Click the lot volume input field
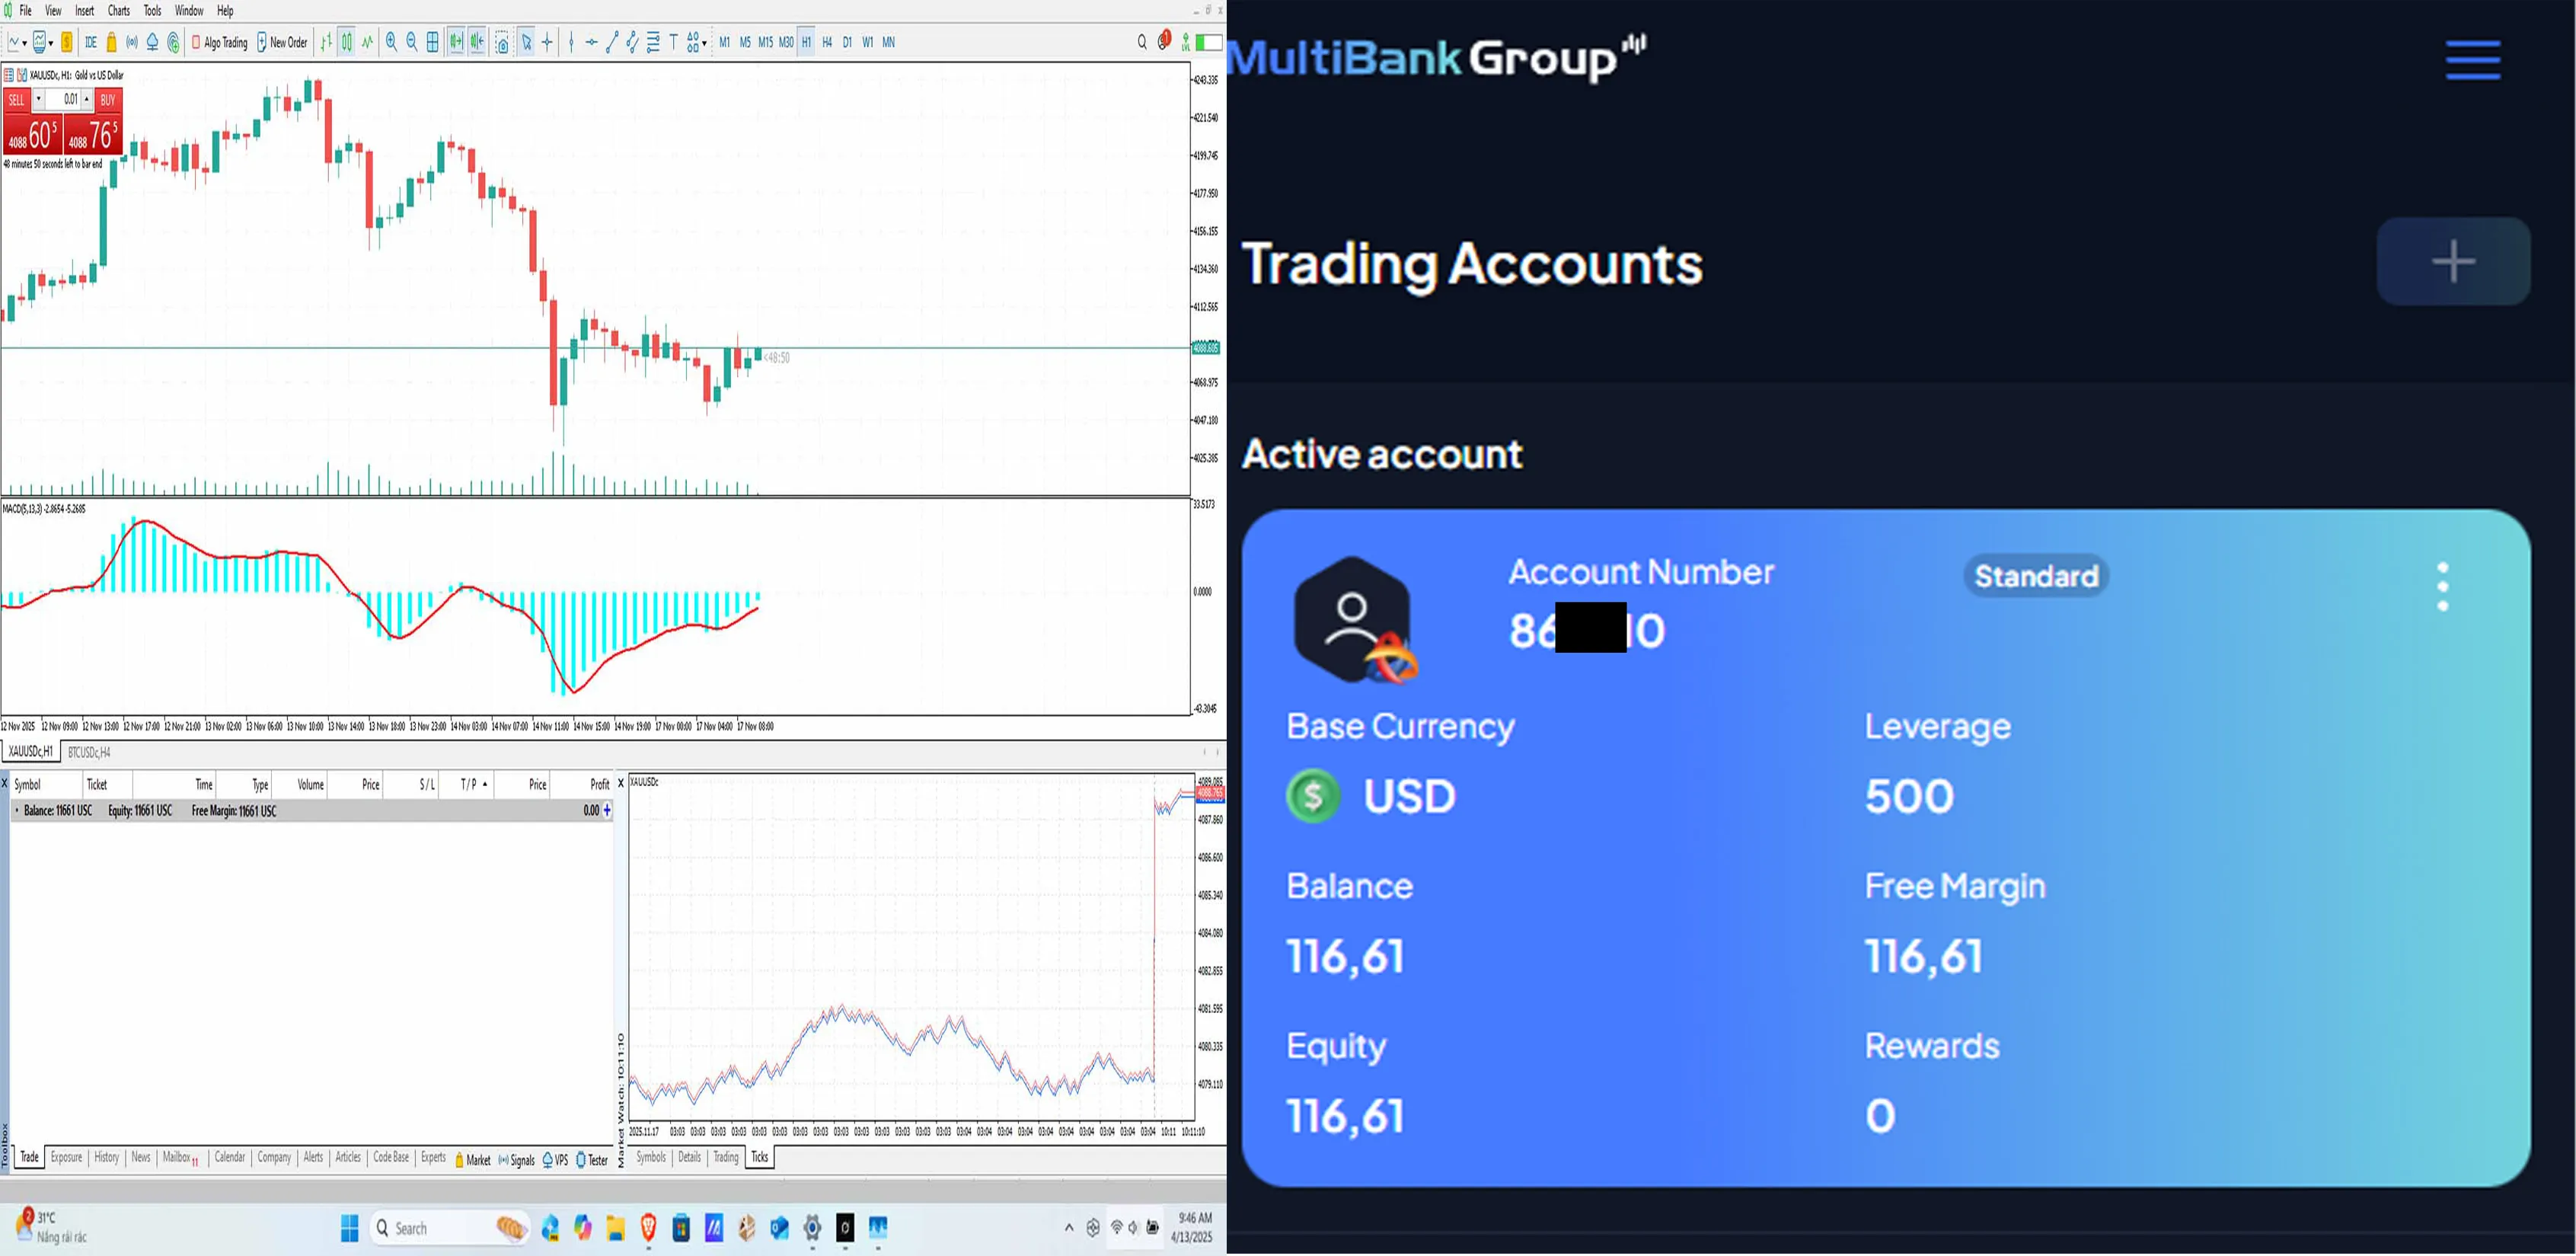Screen dimensions: 2576x1256 coord(63,100)
